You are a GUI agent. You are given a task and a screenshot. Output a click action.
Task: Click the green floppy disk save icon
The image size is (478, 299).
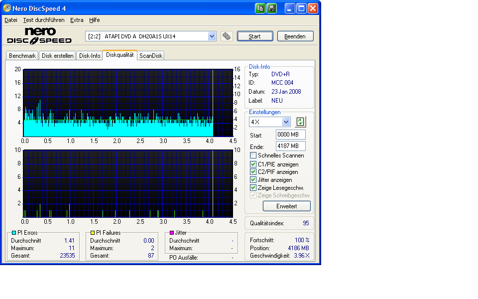click(x=271, y=8)
